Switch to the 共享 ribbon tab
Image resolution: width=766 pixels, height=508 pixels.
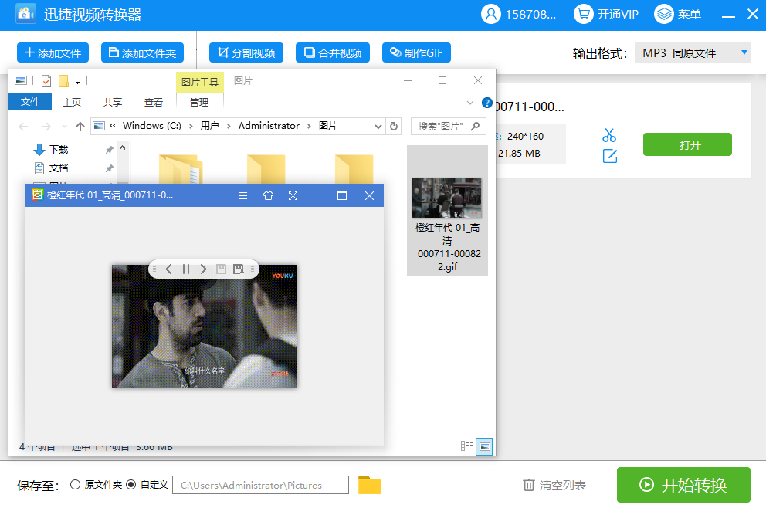(x=113, y=102)
